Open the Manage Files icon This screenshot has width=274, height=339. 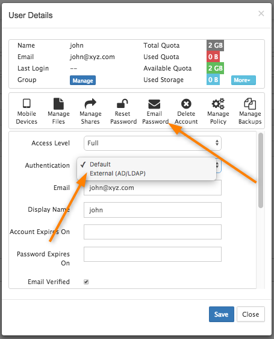(58, 104)
